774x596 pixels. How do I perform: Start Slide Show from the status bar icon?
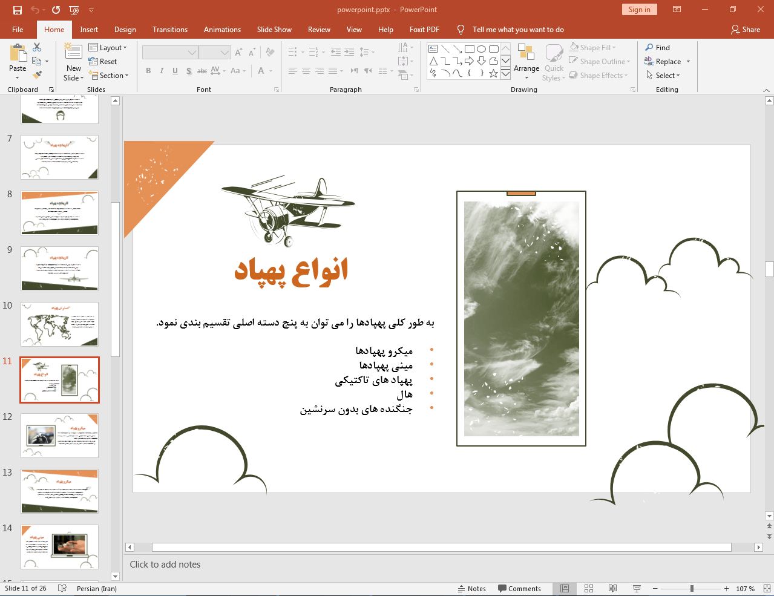coord(637,588)
